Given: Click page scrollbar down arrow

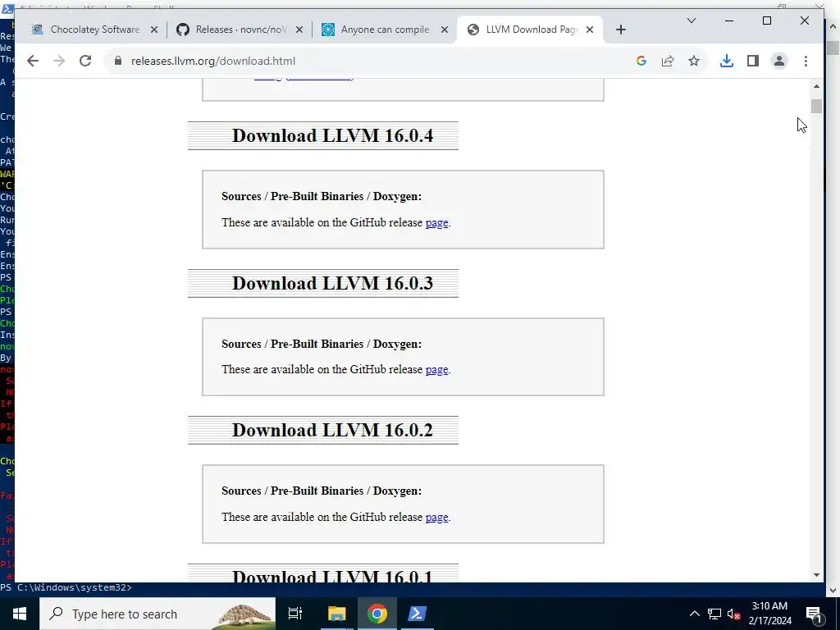Looking at the screenshot, I should point(816,575).
